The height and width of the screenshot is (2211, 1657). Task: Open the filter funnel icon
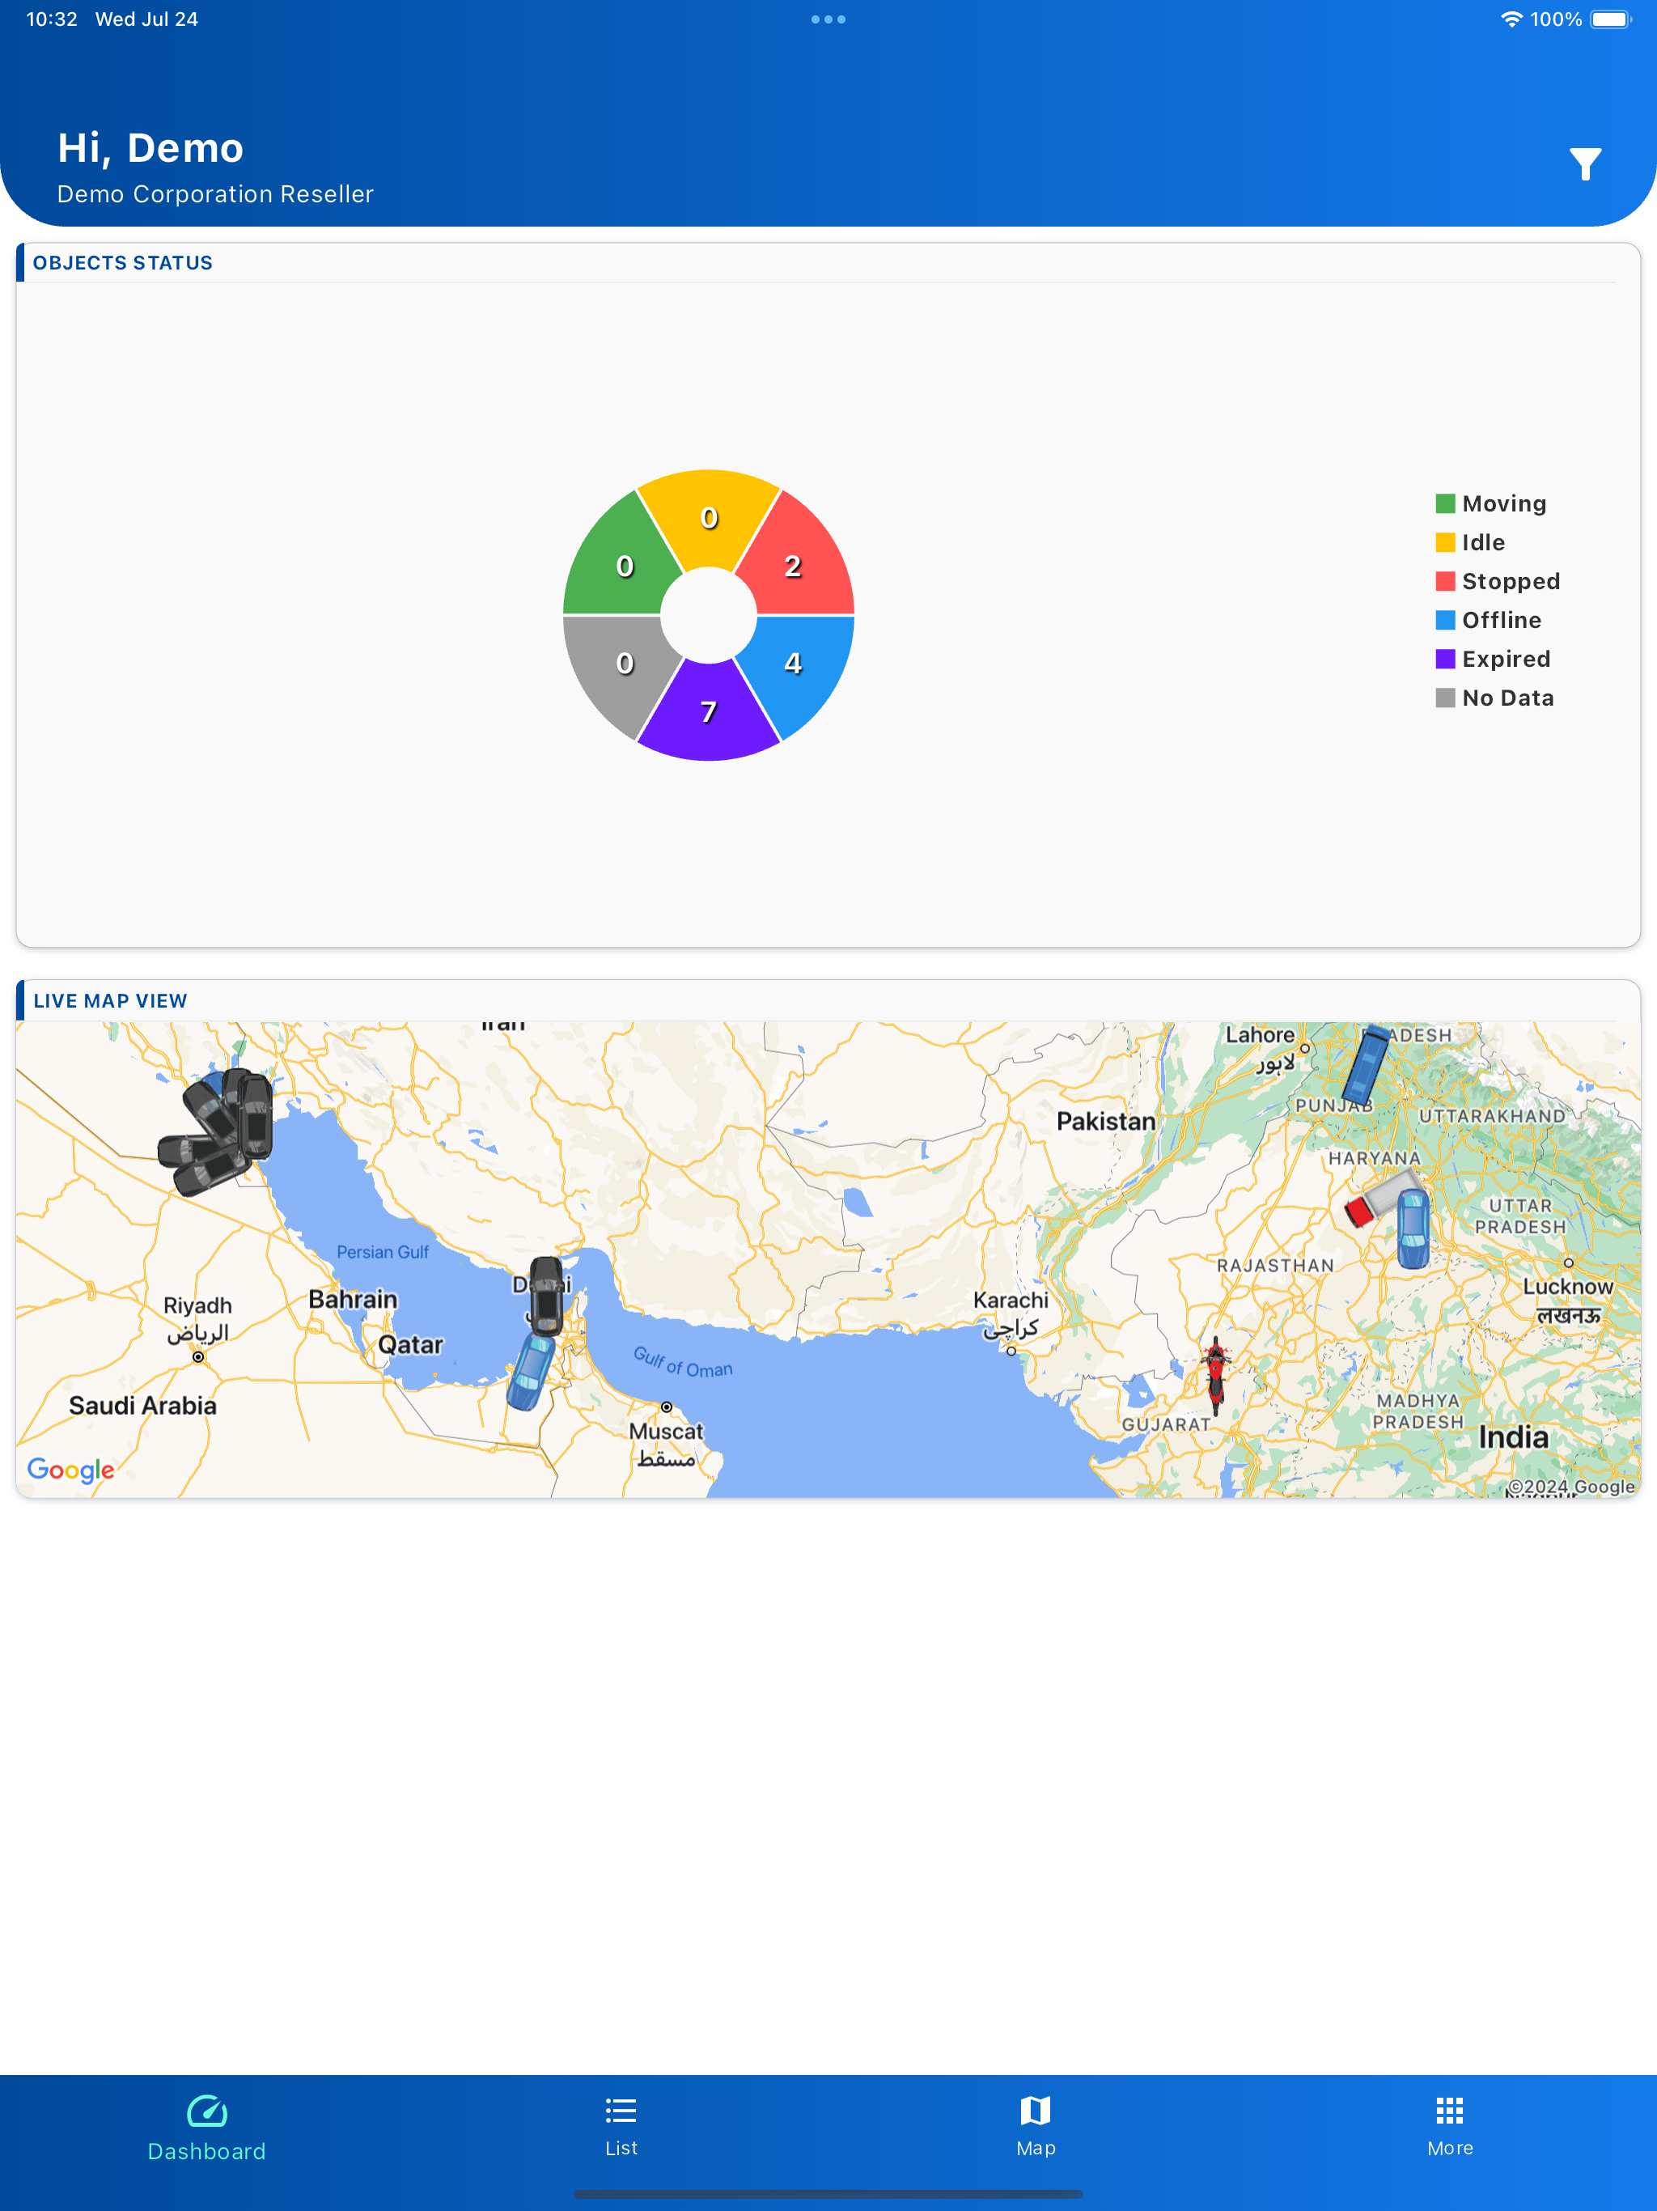(1585, 164)
